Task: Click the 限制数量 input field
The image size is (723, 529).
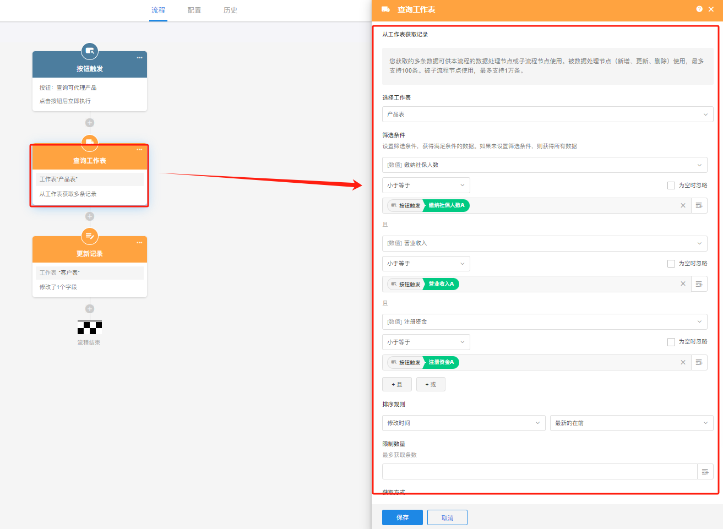Action: 540,472
